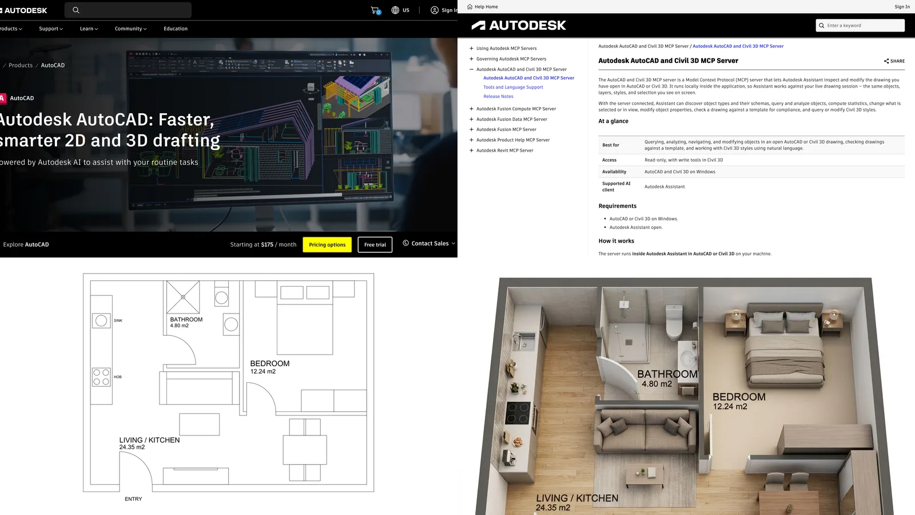The width and height of the screenshot is (915, 515).
Task: Expand Autodesk Fusion MCP Server node
Action: pyautogui.click(x=471, y=129)
